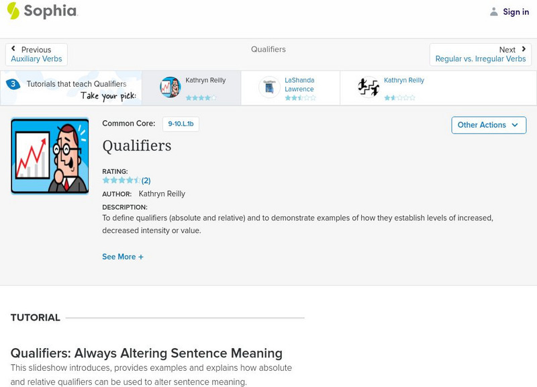Select the first Kathryn Reilly tutorial tab
537x387 pixels.
[x=195, y=87]
